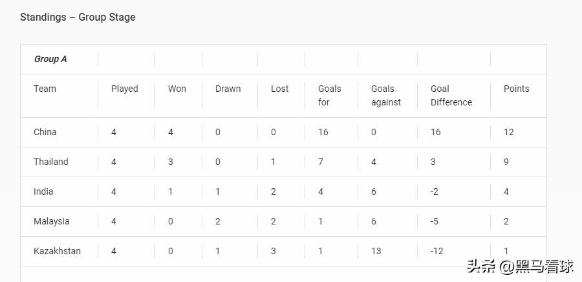Image resolution: width=582 pixels, height=282 pixels.
Task: Click the Thailand team name cell
Action: pyautogui.click(x=50, y=162)
